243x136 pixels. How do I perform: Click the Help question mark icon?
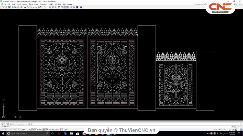tap(81, 7)
